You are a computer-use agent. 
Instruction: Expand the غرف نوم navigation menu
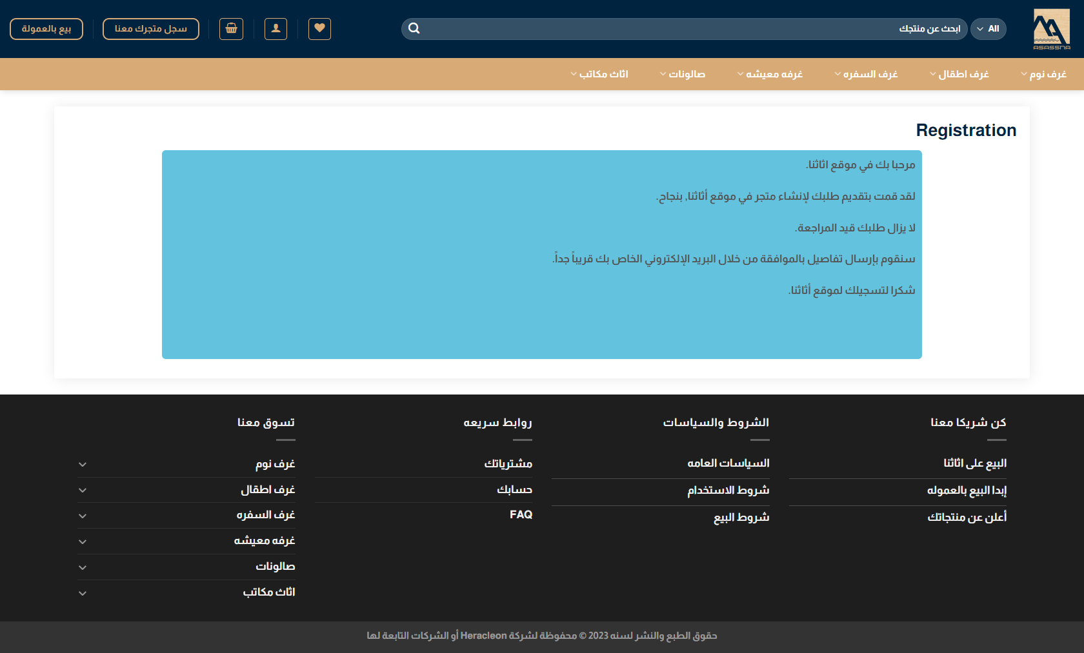click(1043, 74)
